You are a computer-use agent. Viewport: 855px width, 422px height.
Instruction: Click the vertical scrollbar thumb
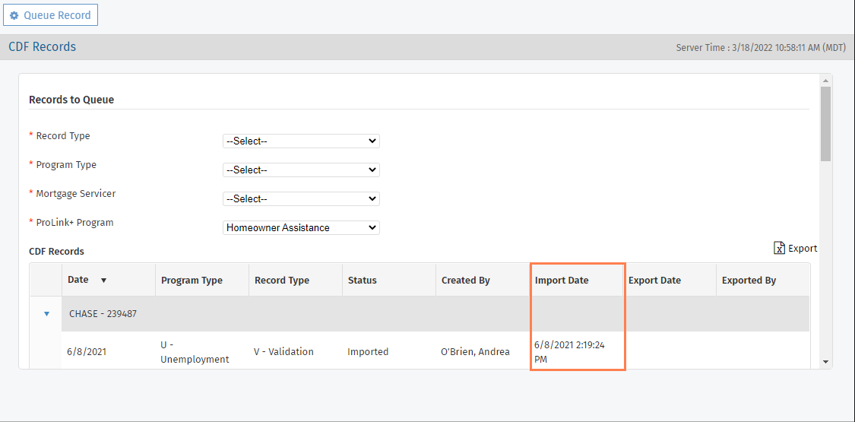[x=825, y=123]
